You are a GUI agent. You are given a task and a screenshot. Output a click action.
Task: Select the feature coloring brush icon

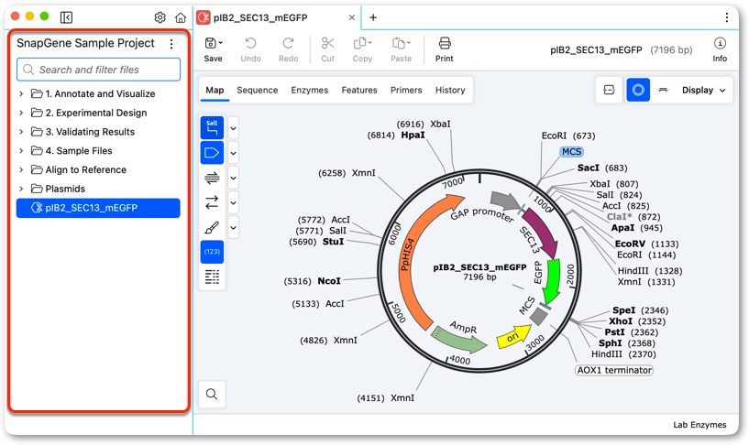click(x=212, y=227)
